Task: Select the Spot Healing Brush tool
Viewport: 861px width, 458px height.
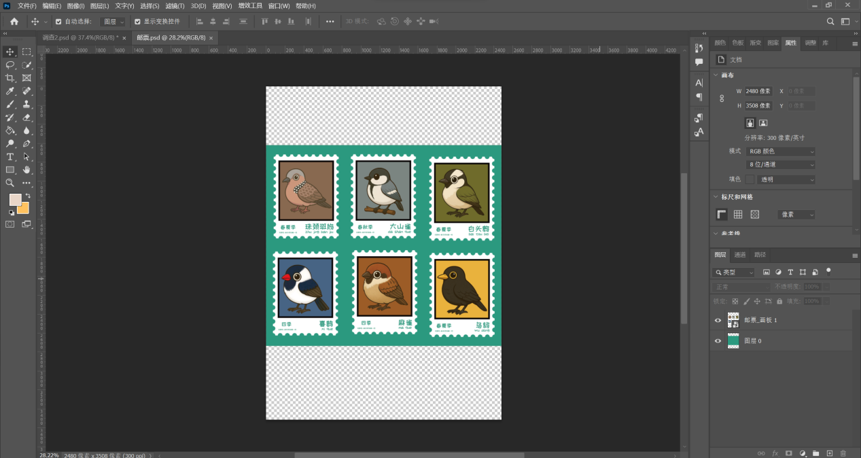Action: point(27,91)
